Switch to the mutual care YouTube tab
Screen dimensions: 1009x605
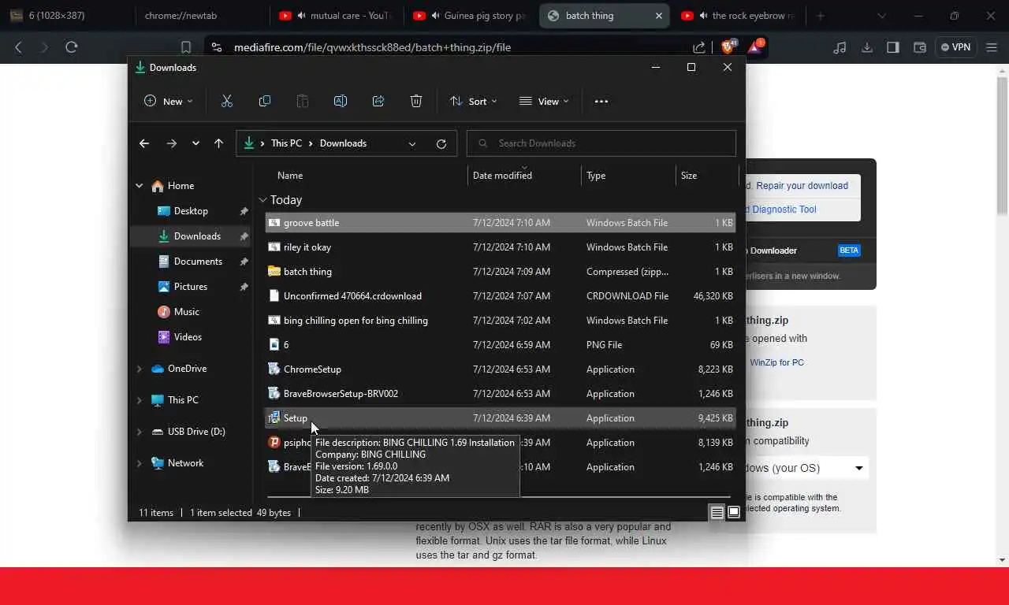point(337,16)
